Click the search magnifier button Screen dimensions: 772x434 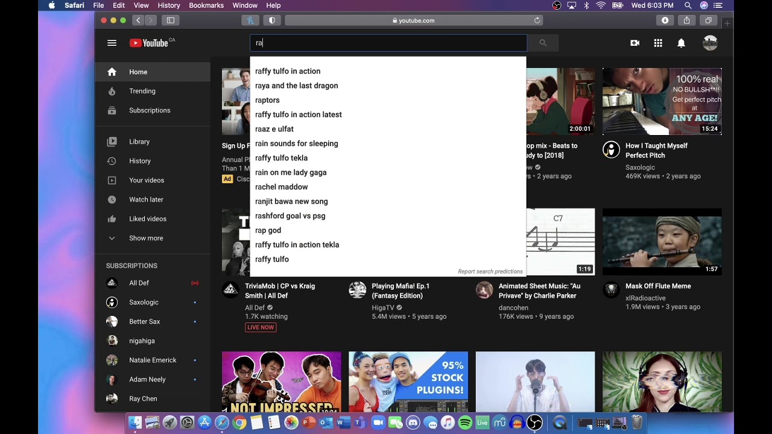543,43
